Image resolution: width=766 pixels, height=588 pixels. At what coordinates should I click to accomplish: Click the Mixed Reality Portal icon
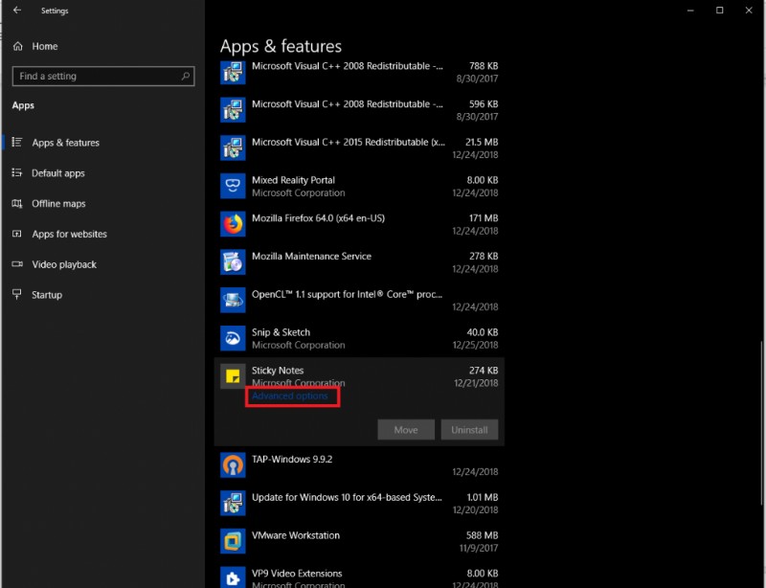pos(232,185)
